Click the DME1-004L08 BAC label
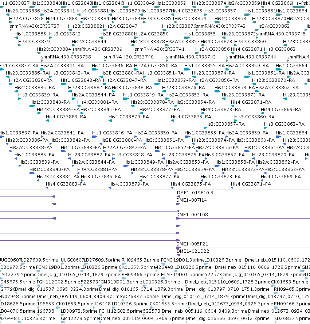 [x=192, y=215]
